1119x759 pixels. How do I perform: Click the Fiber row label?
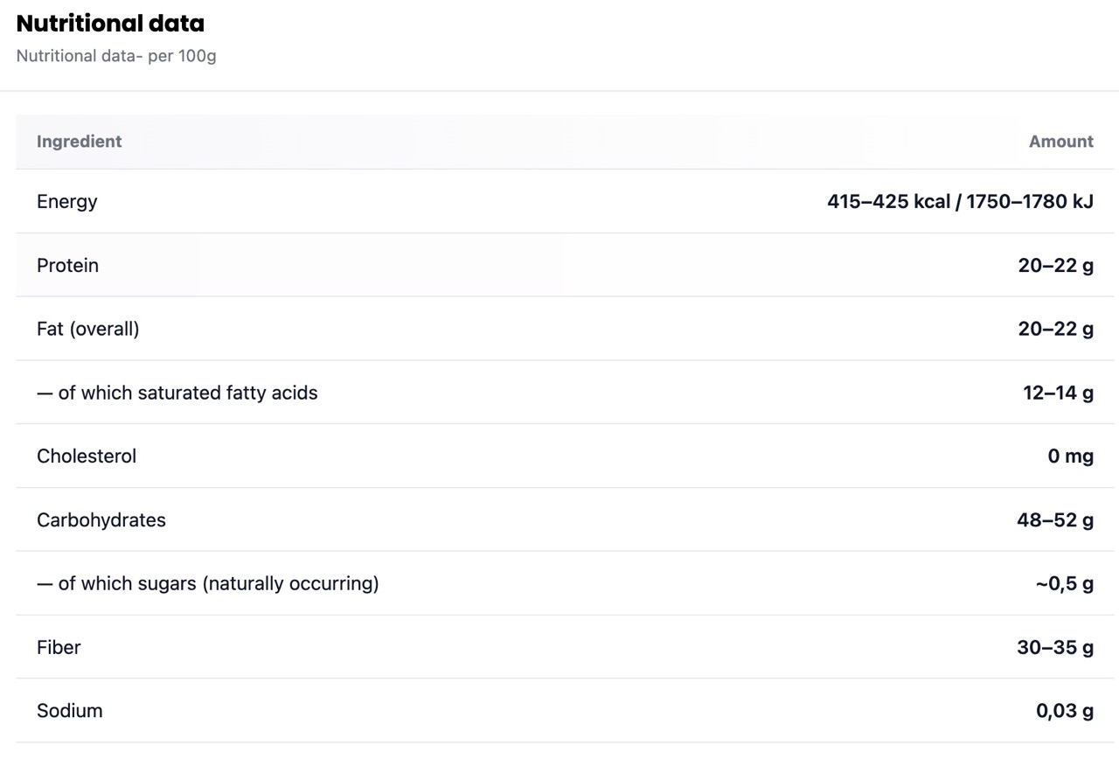pyautogui.click(x=59, y=648)
